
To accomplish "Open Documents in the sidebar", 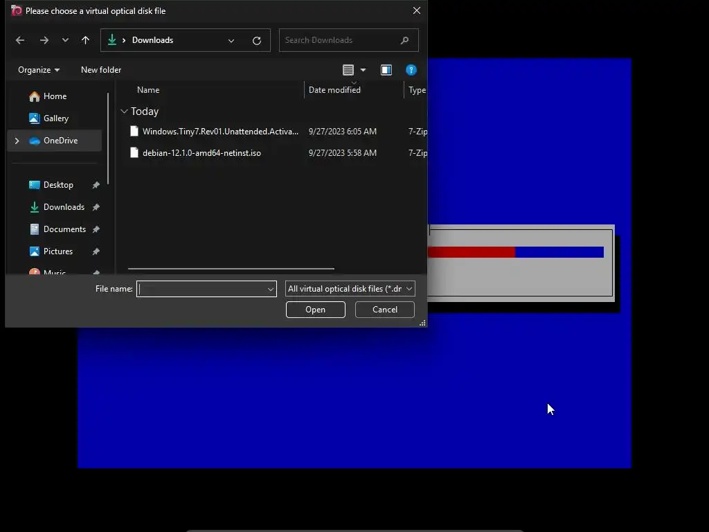I will [x=64, y=229].
